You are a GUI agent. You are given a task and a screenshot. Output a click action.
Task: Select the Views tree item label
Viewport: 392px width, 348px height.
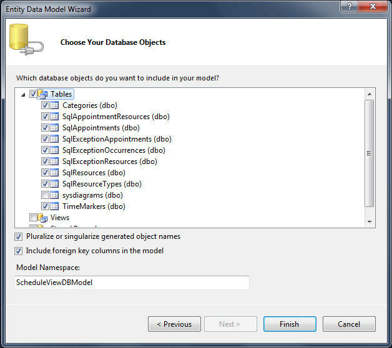[x=60, y=218]
